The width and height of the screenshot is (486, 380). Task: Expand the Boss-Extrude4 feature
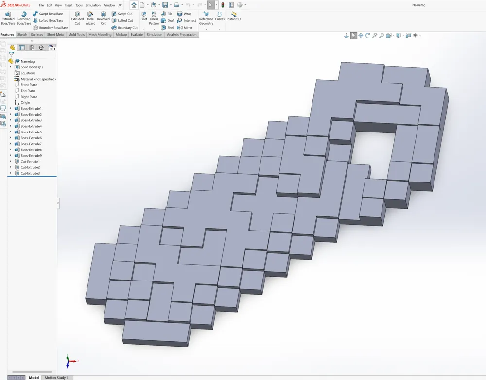point(10,126)
